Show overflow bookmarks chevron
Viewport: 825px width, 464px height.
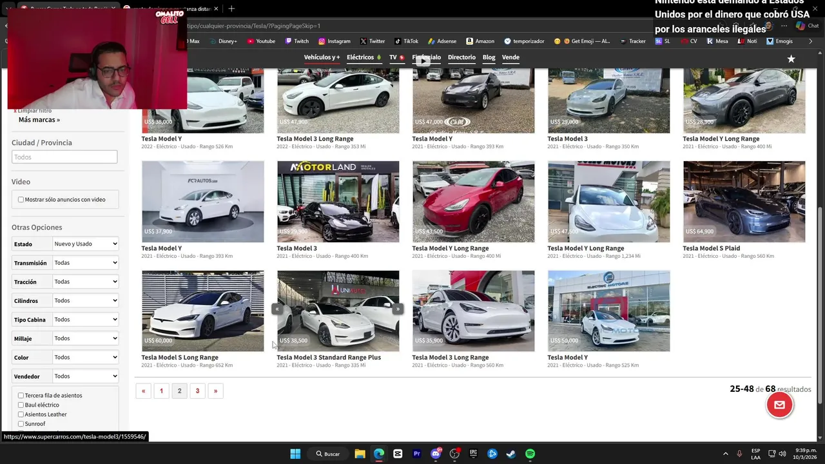pos(810,41)
